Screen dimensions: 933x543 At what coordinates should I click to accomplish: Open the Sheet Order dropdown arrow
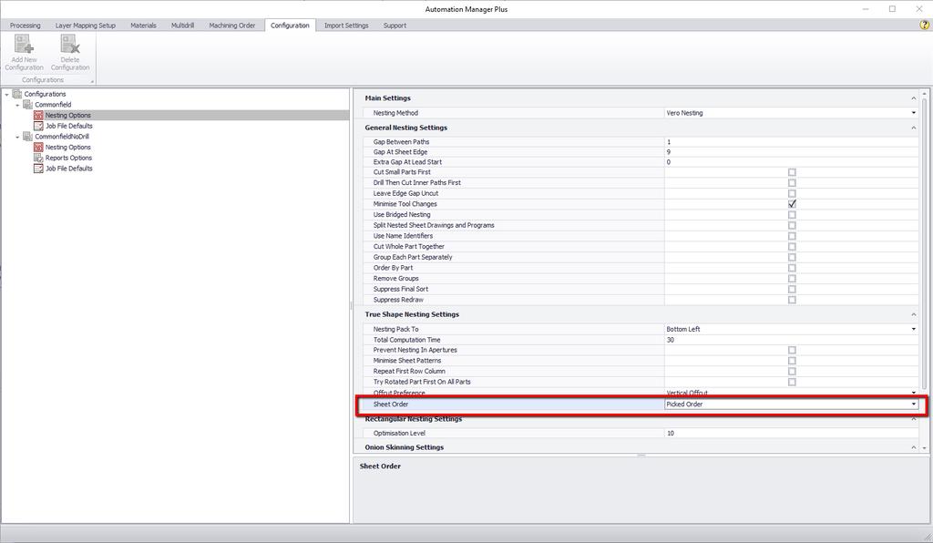click(913, 405)
